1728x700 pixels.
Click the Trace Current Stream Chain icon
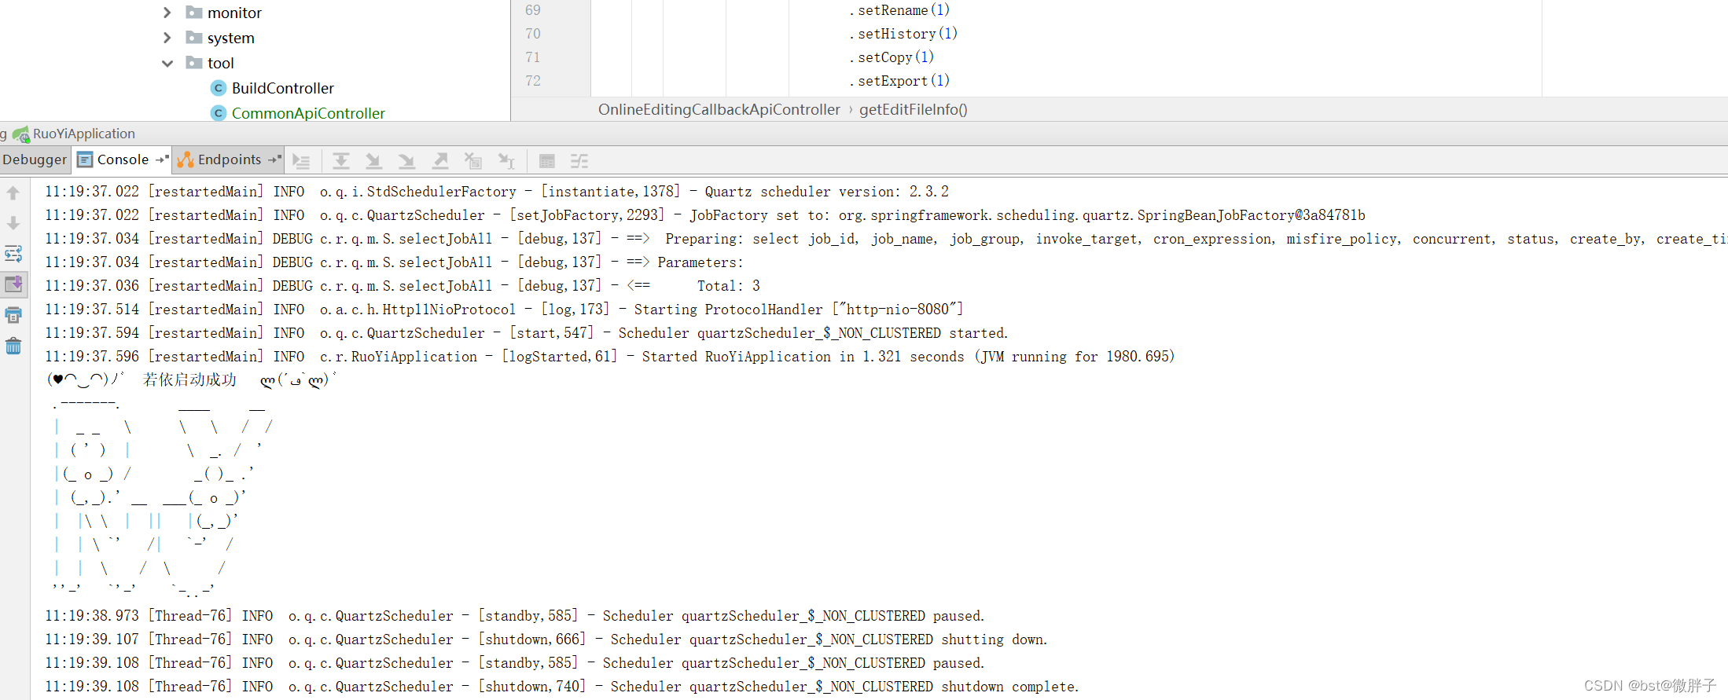click(x=579, y=161)
